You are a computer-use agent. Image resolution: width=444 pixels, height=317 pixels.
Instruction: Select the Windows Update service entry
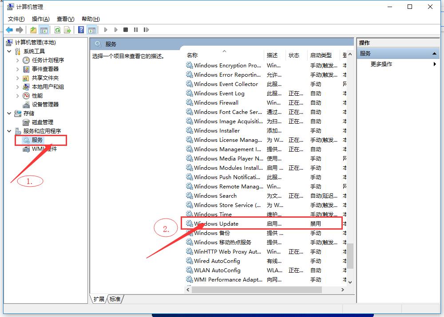[x=216, y=223]
